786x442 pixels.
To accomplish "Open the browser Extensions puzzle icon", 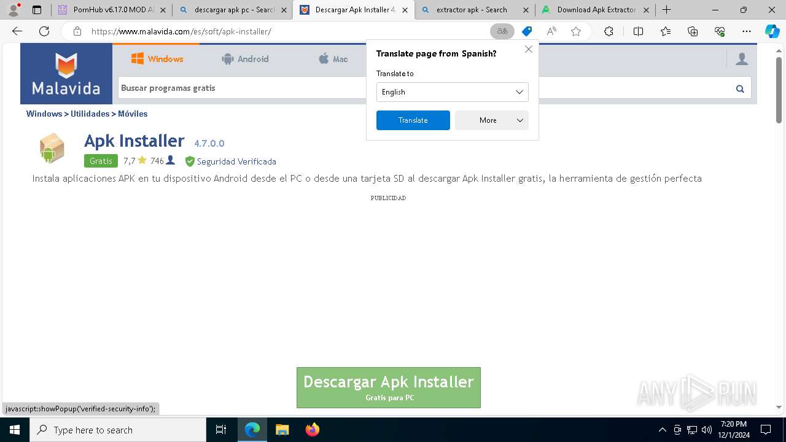I will click(609, 31).
